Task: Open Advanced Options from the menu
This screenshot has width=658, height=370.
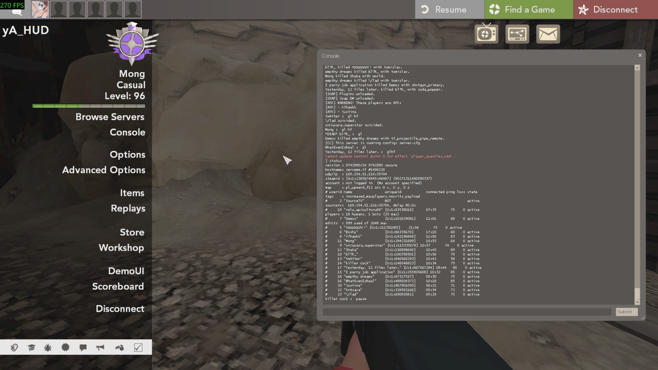Action: (103, 170)
